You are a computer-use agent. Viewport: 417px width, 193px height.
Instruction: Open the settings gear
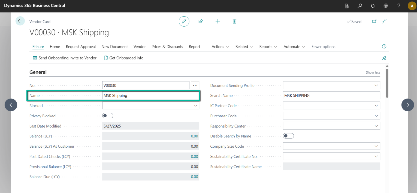coord(386,6)
